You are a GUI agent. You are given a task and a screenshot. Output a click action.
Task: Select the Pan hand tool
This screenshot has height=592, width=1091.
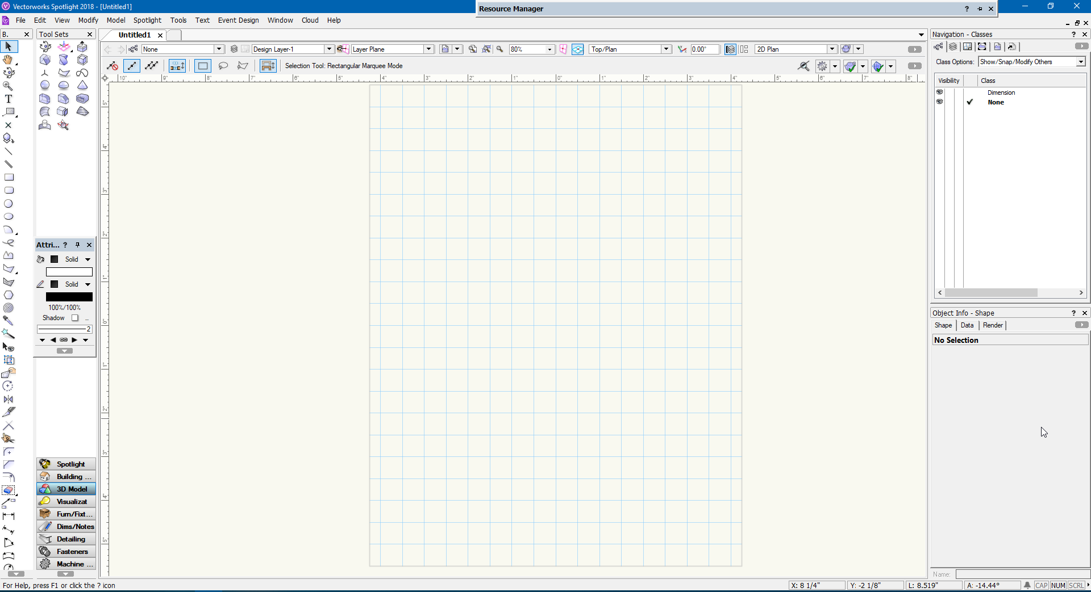point(8,60)
